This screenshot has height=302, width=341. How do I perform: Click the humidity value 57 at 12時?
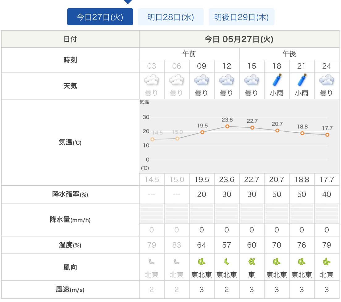click(226, 245)
